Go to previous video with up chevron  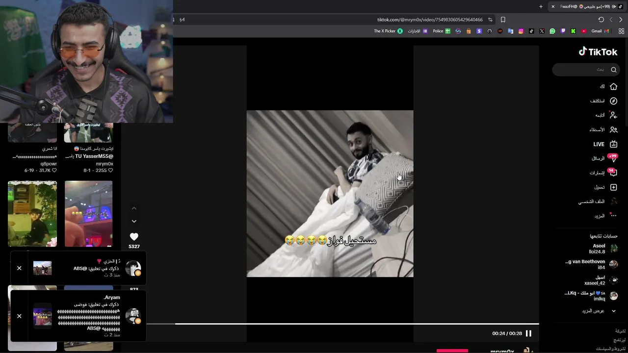point(134,208)
